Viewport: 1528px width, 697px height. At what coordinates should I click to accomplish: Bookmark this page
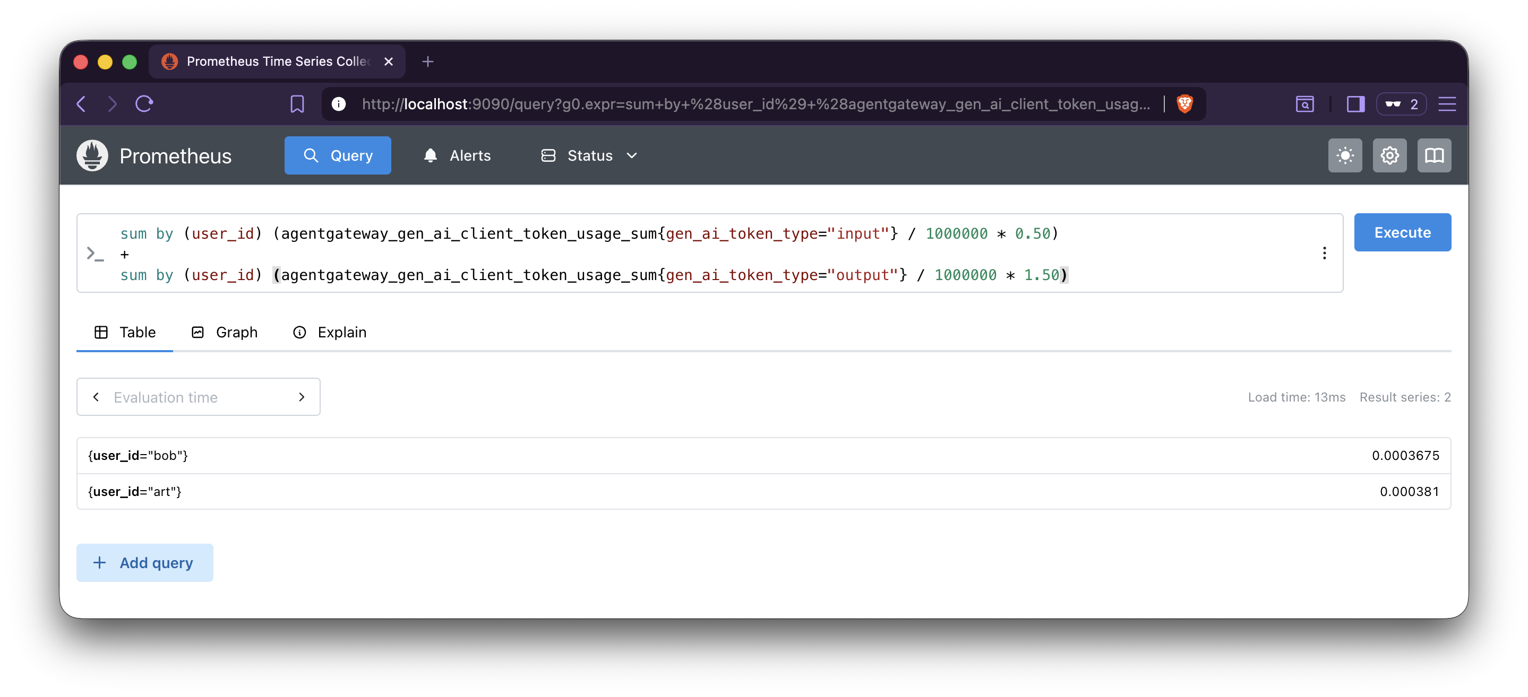coord(297,104)
